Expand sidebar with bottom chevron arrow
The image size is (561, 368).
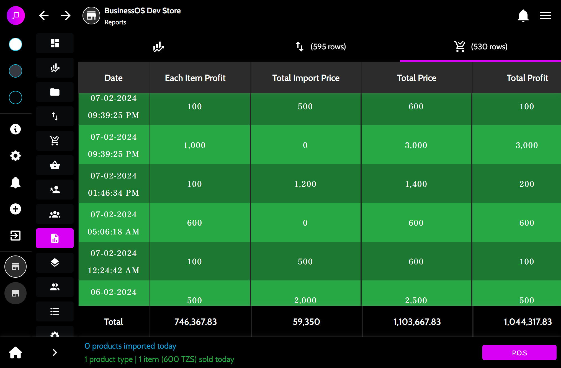pyautogui.click(x=55, y=352)
